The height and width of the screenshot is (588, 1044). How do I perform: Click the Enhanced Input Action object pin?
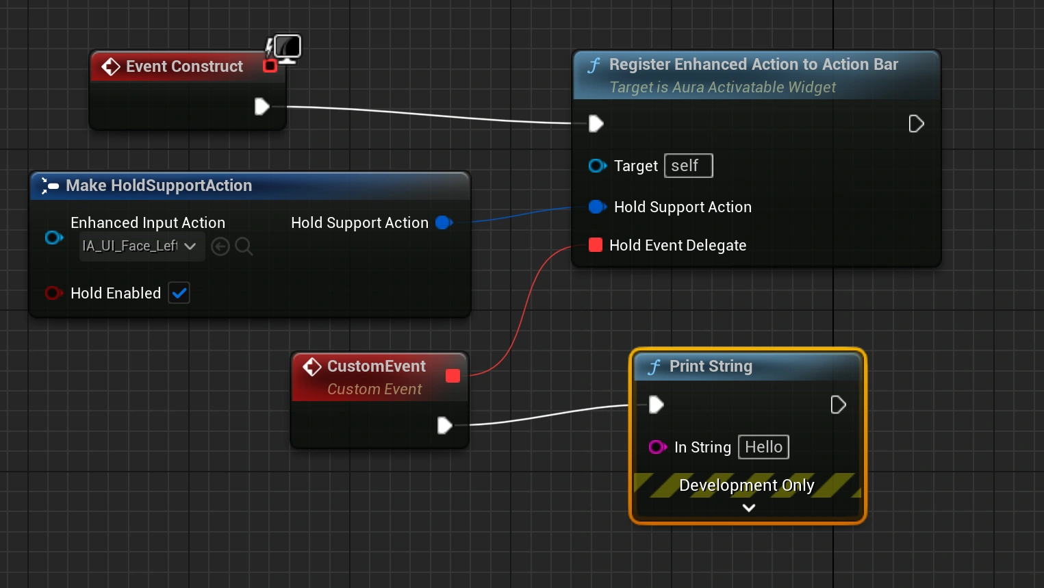[53, 238]
